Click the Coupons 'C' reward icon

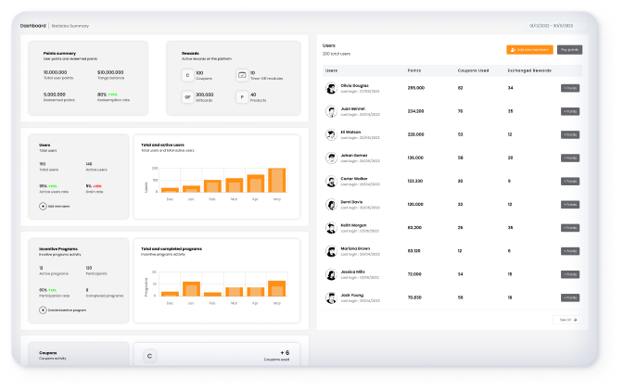click(187, 75)
